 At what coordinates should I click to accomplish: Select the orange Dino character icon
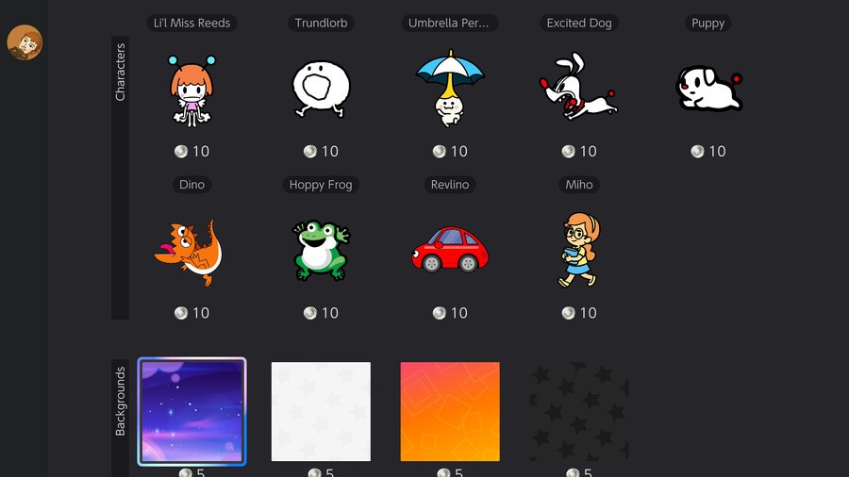tap(189, 252)
